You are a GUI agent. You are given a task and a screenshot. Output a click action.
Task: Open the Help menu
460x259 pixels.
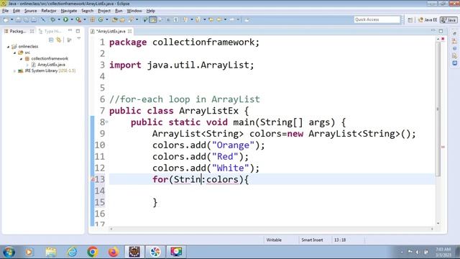150,11
